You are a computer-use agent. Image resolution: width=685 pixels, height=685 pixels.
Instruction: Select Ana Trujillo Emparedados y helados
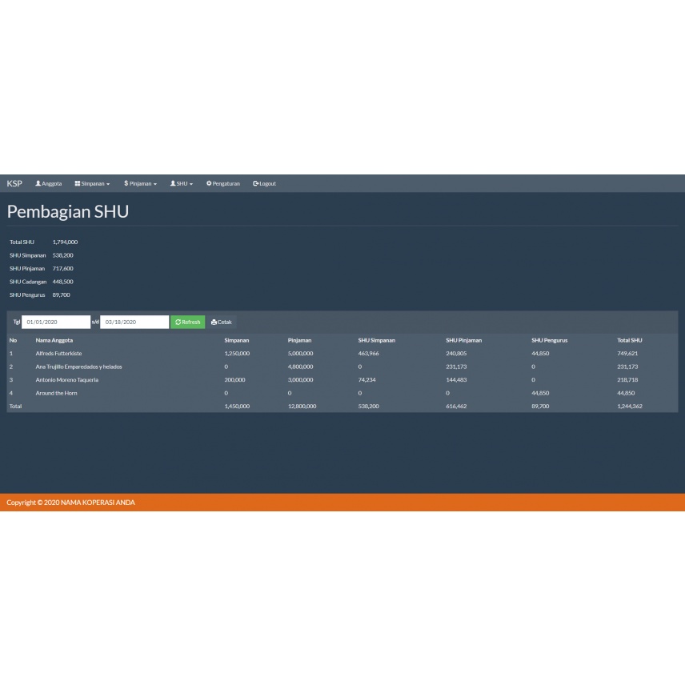tap(78, 367)
